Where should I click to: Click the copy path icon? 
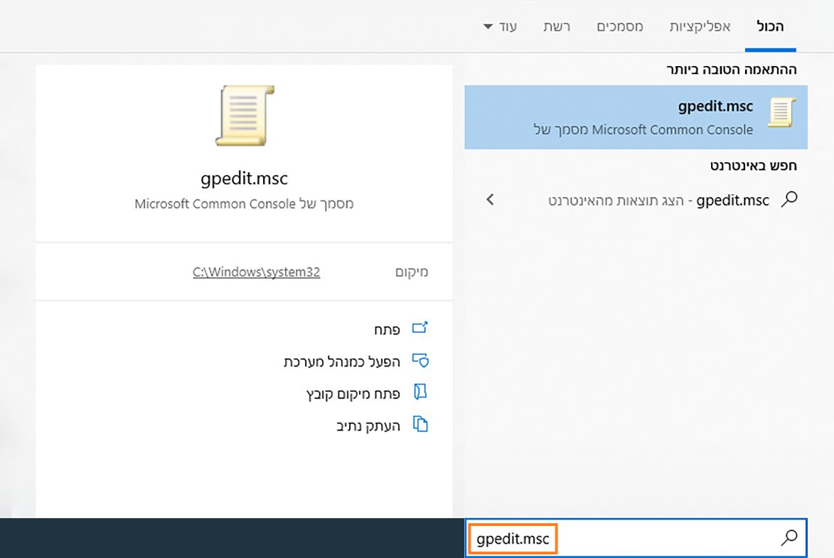pyautogui.click(x=420, y=424)
